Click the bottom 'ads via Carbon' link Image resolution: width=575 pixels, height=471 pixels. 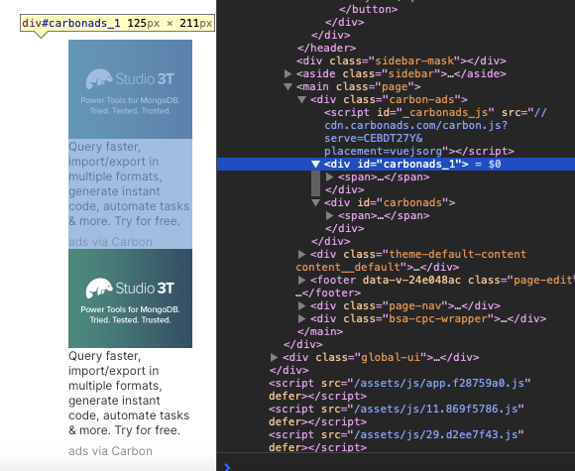[110, 451]
